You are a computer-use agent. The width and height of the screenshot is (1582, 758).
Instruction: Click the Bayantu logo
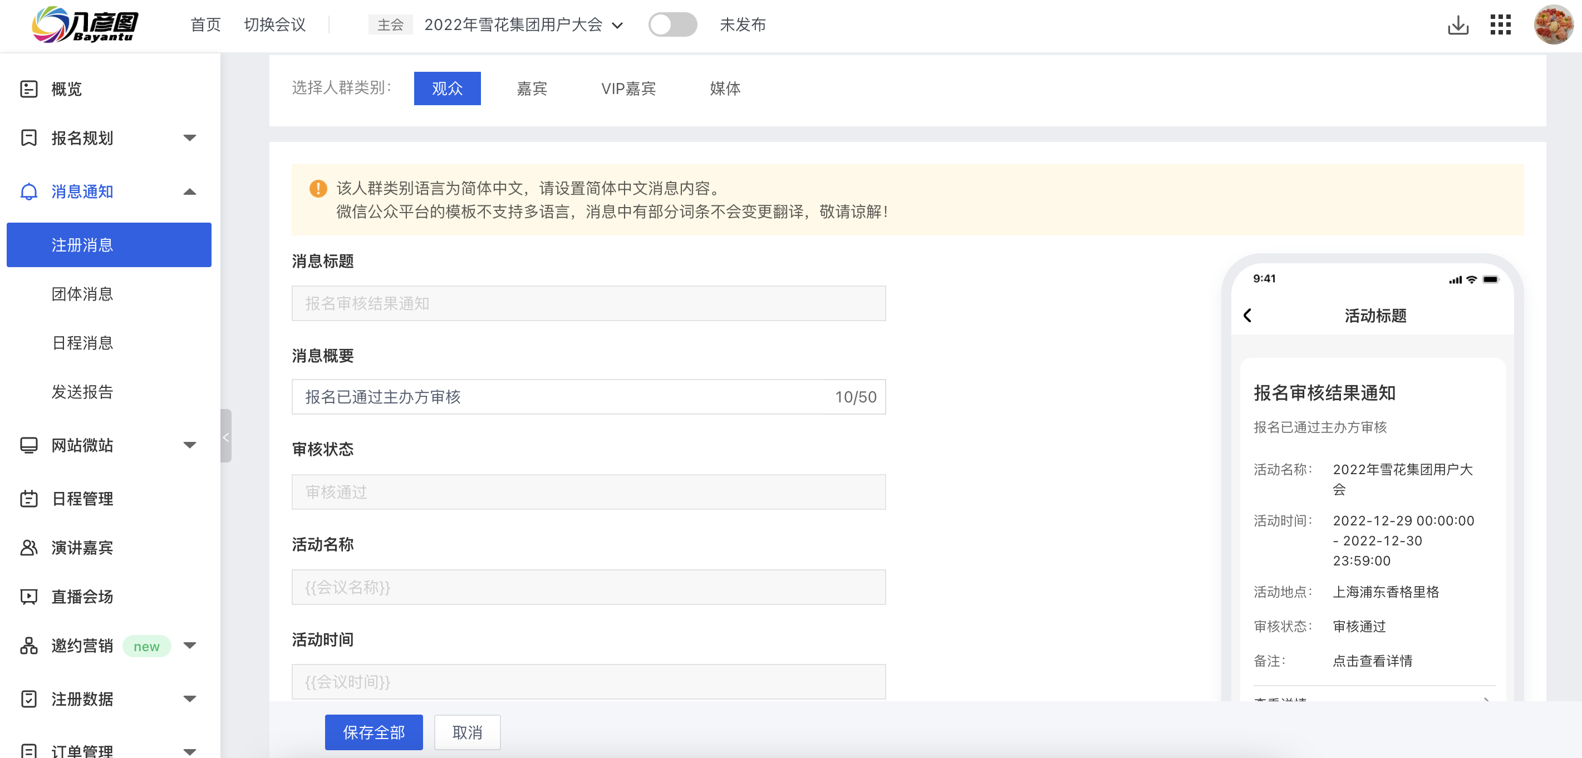pos(85,24)
